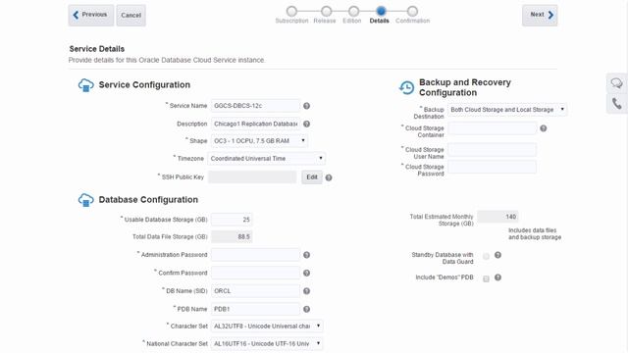Click help icon next to Service Name
This screenshot has height=353, width=628.
pos(306,106)
